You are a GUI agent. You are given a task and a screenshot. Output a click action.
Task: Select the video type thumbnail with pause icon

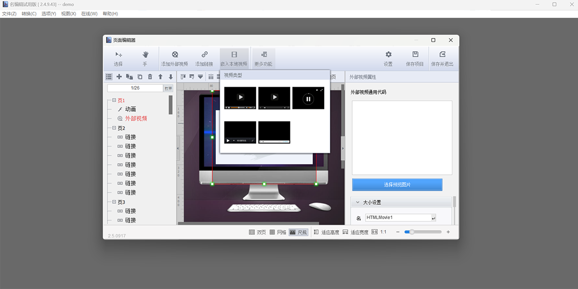pyautogui.click(x=308, y=98)
